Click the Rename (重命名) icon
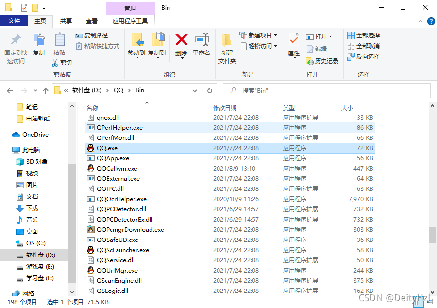 point(202,39)
